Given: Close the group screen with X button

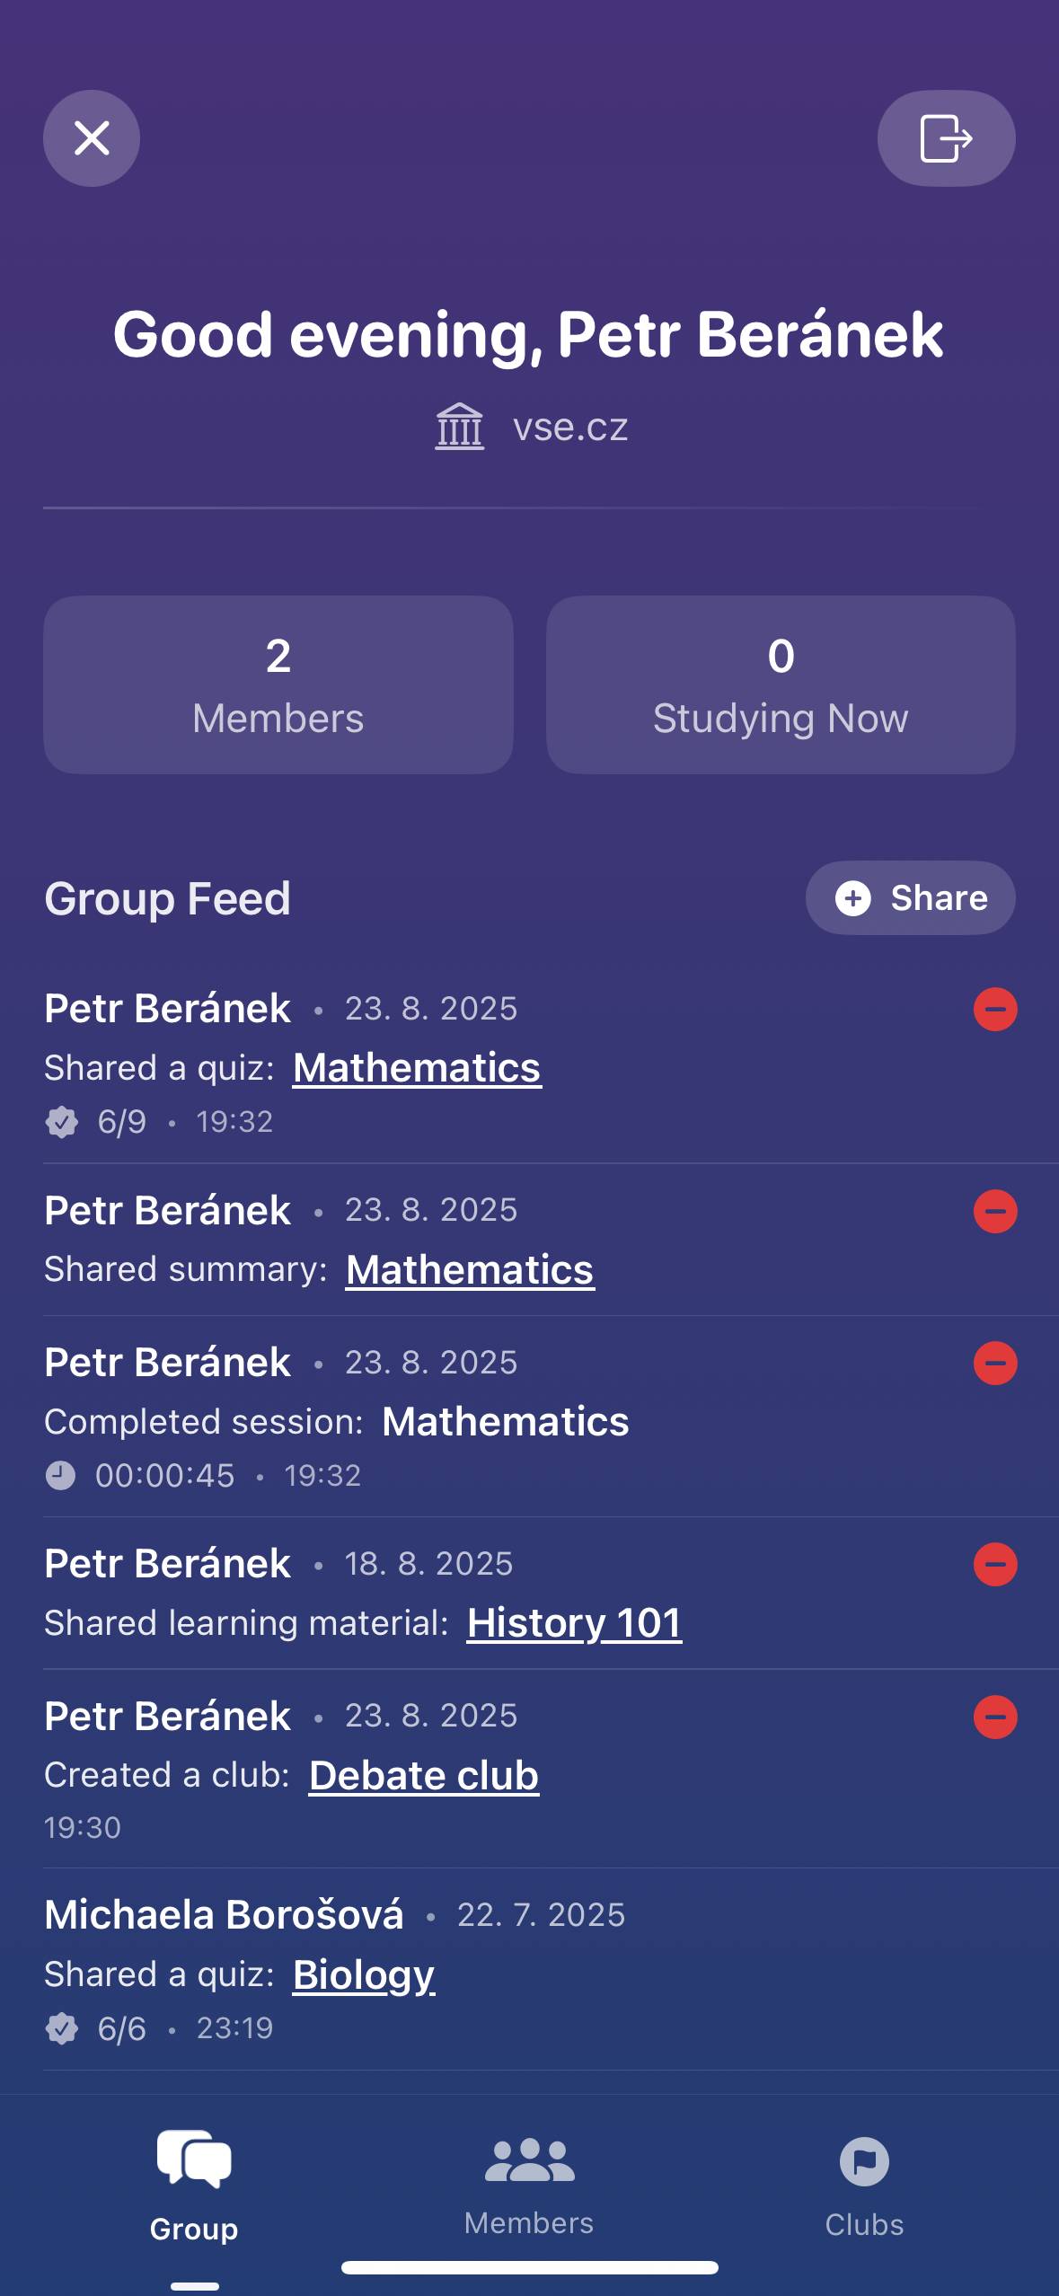Looking at the screenshot, I should pyautogui.click(x=92, y=138).
